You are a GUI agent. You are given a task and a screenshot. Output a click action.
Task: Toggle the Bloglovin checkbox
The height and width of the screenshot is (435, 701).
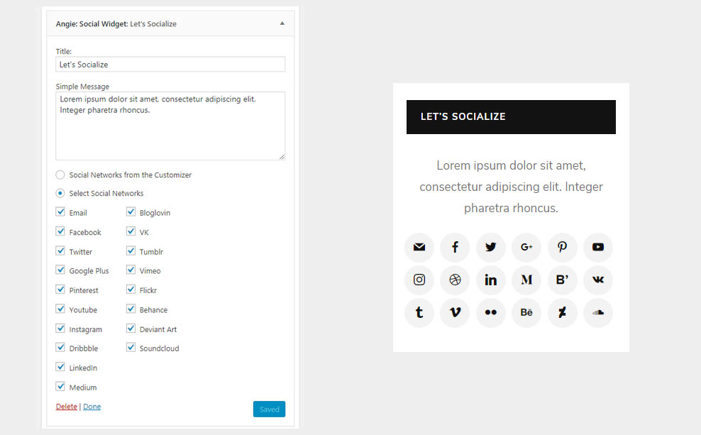point(131,212)
